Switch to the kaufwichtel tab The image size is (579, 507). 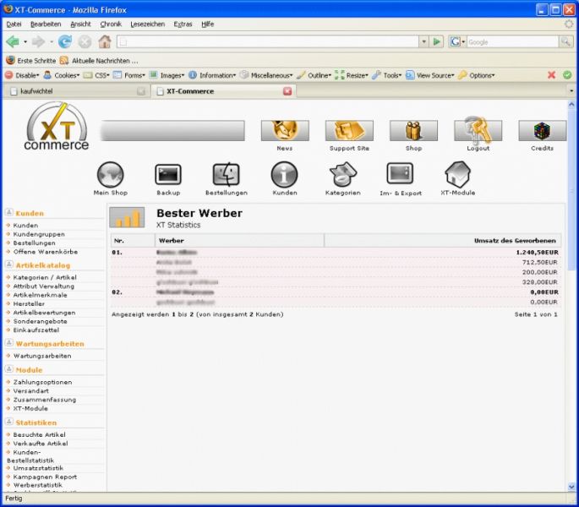coord(76,91)
